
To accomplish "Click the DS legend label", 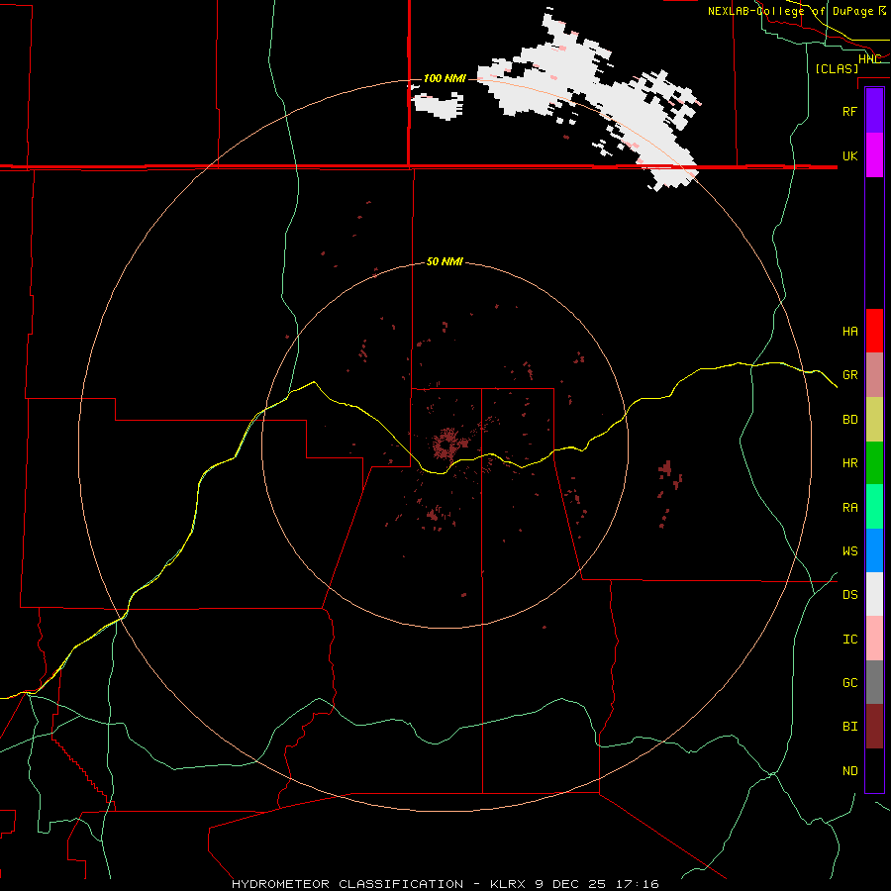I will 850,595.
